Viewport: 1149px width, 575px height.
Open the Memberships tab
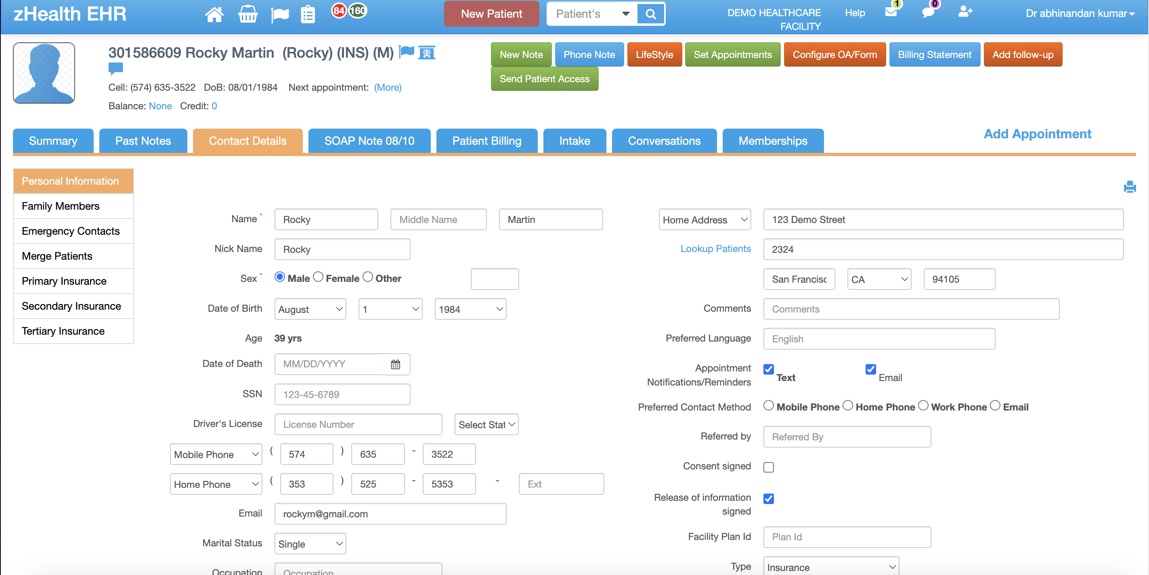tap(773, 141)
